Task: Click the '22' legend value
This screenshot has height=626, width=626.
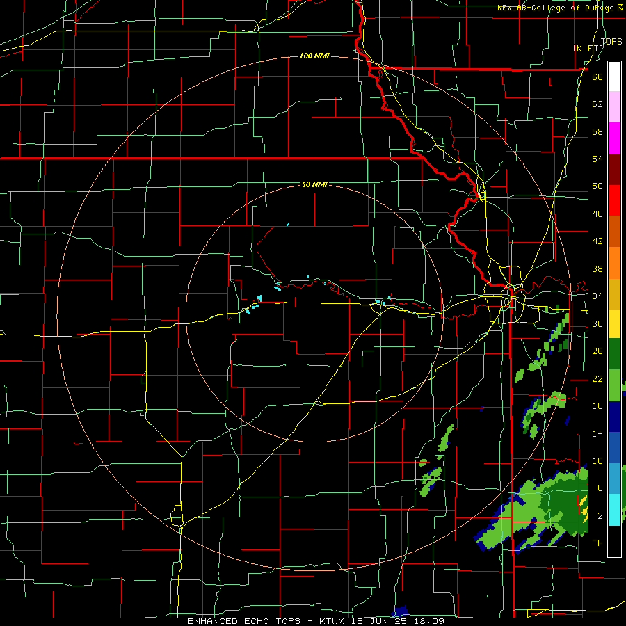Action: point(597,378)
